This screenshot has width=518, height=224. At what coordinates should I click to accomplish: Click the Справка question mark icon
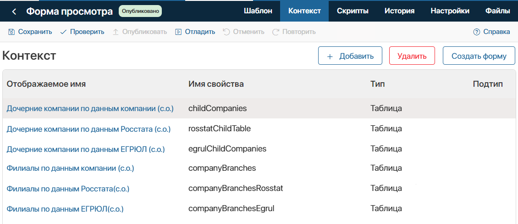(476, 32)
